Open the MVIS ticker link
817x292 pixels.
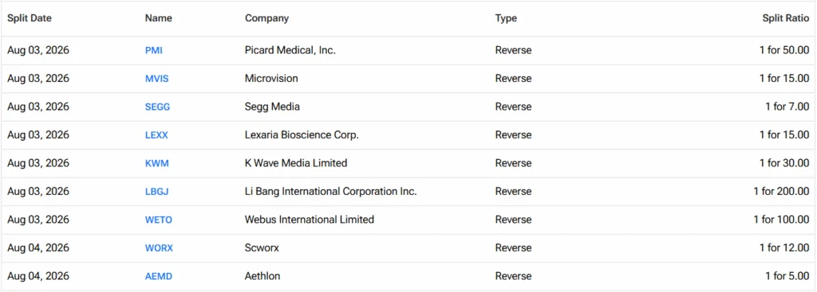pos(157,79)
